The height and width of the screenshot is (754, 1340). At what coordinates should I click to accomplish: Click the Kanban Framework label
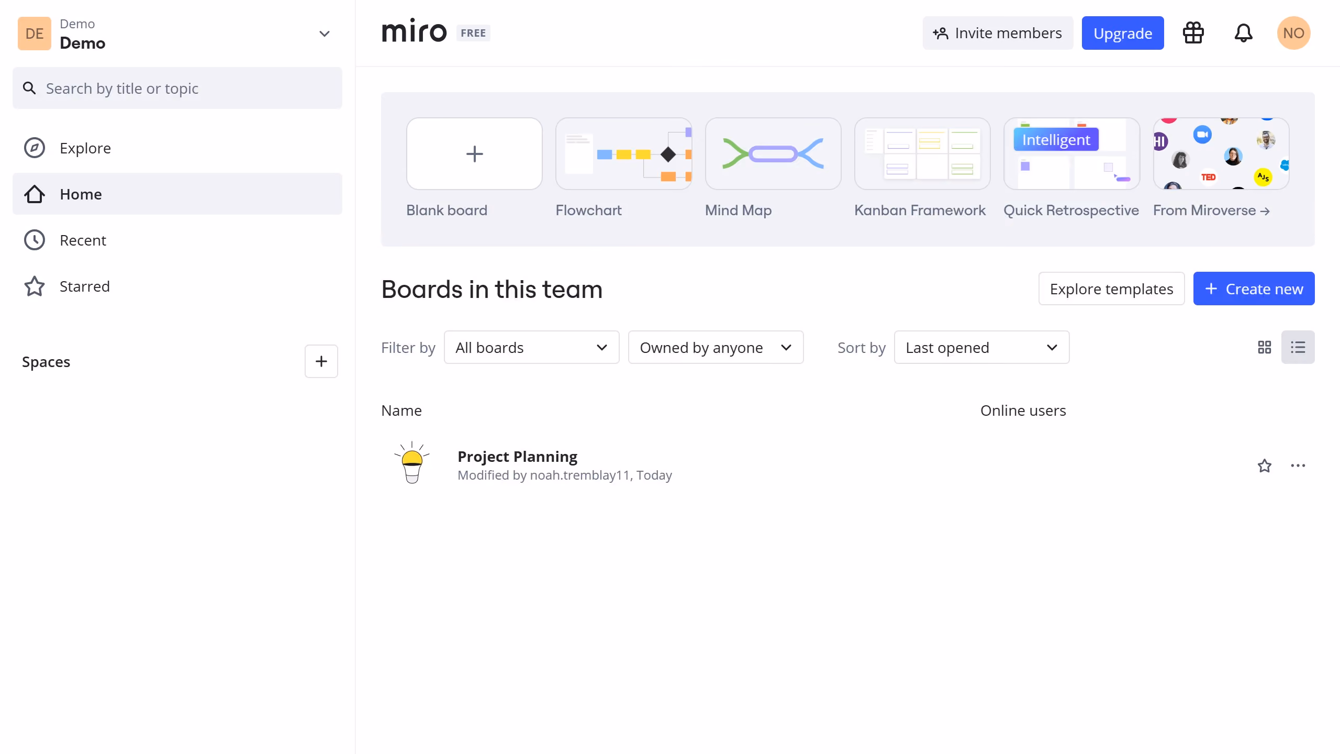click(920, 210)
